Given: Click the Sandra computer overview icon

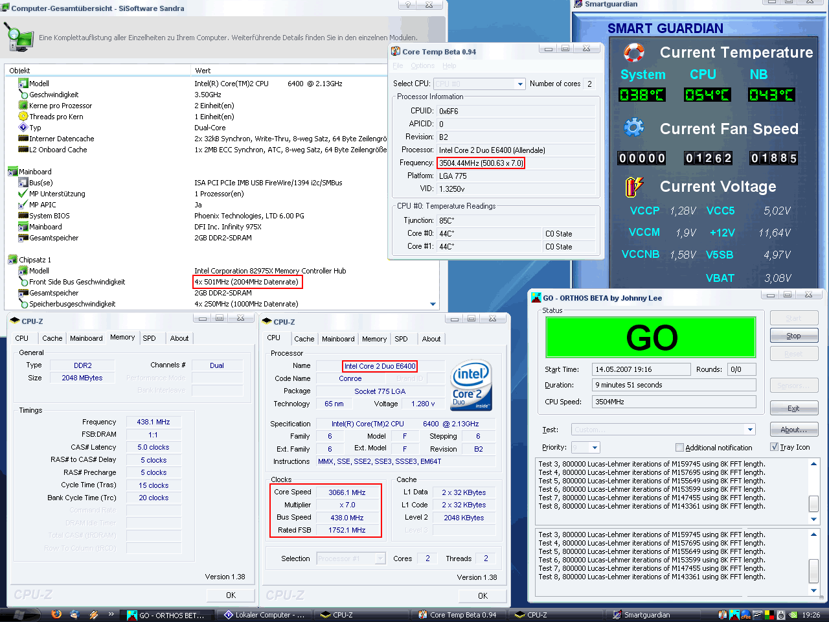Looking at the screenshot, I should tap(18, 37).
